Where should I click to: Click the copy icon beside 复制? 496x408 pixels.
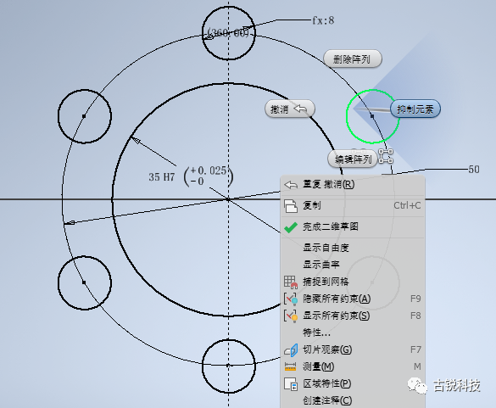[x=291, y=206]
